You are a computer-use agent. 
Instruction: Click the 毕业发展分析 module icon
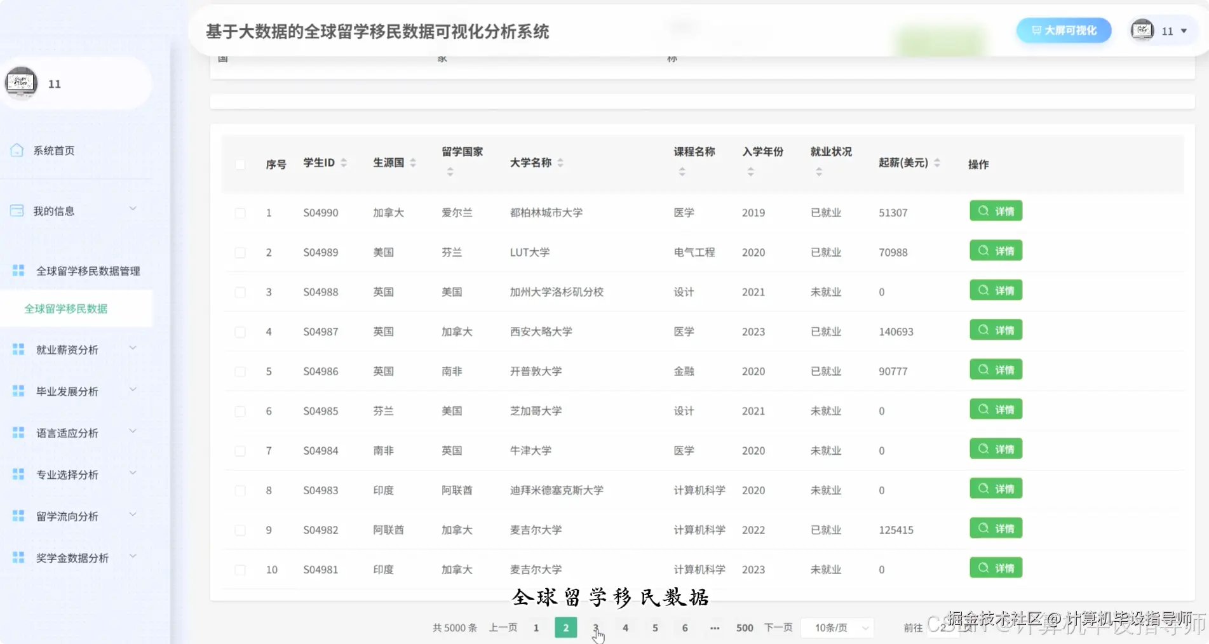point(17,390)
